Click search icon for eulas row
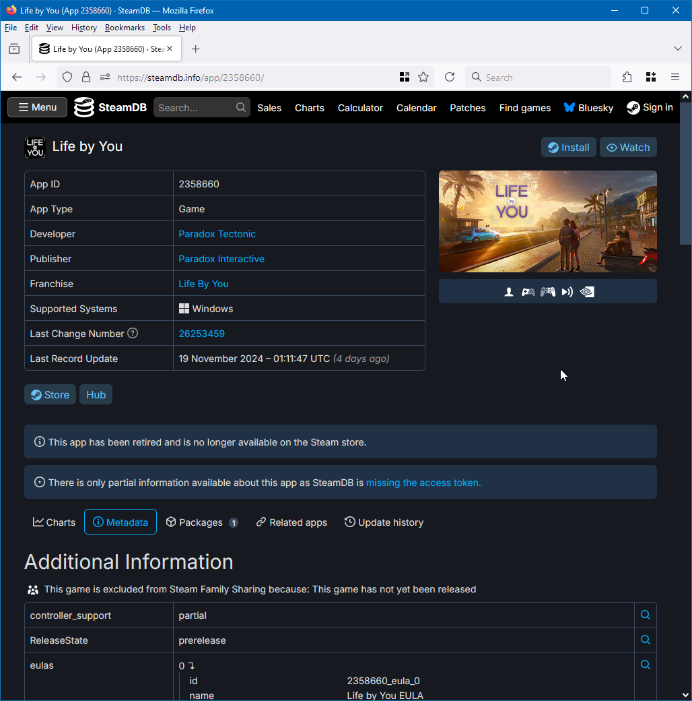 pos(645,665)
